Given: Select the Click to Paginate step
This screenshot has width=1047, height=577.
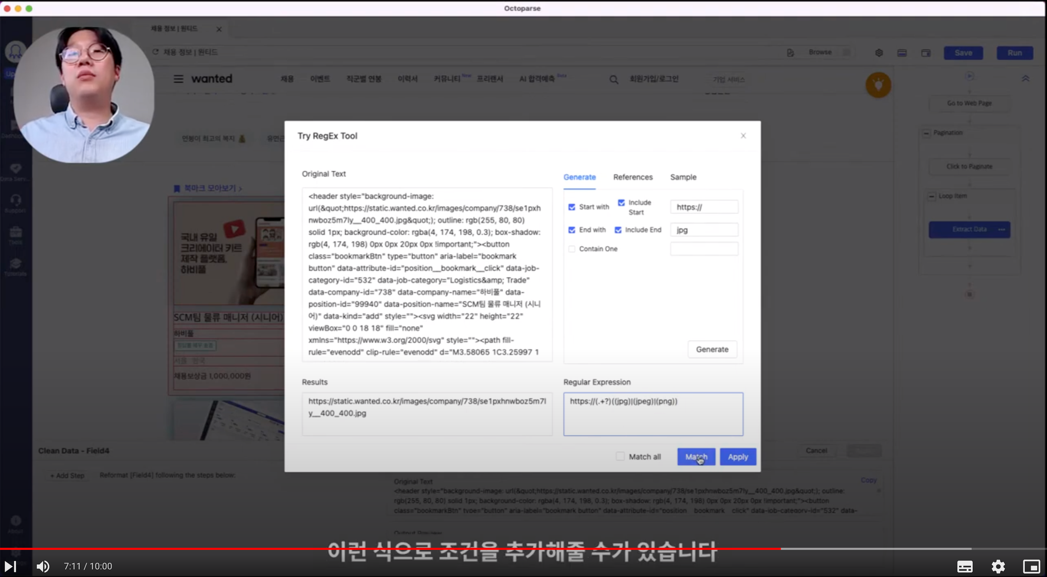Looking at the screenshot, I should tap(969, 167).
